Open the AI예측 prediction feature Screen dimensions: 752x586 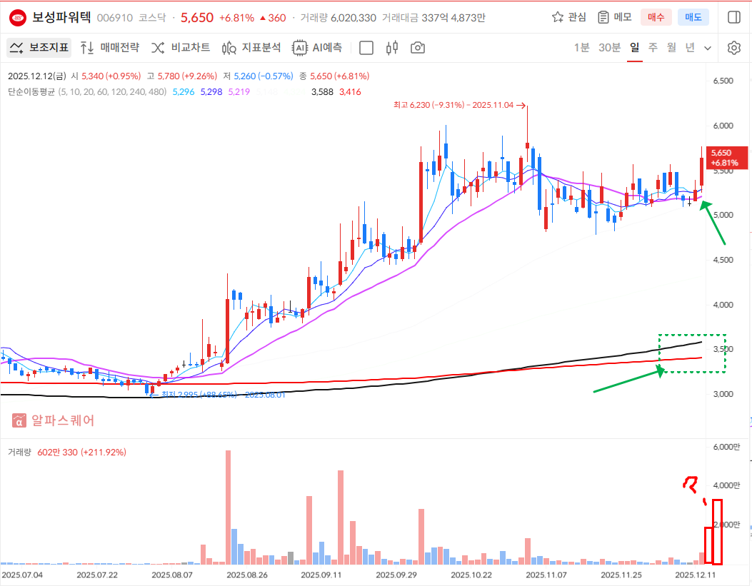[x=318, y=48]
